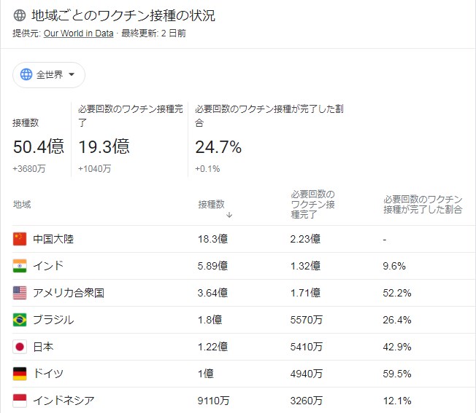Select the 日本 row in the table

click(x=243, y=347)
